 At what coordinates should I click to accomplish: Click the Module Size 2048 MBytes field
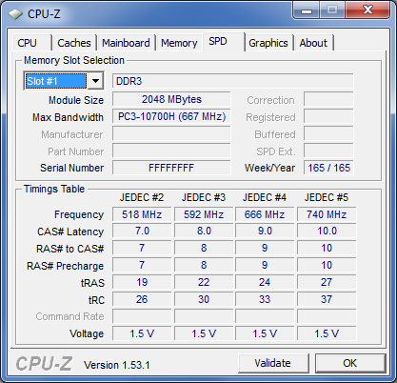pos(171,99)
